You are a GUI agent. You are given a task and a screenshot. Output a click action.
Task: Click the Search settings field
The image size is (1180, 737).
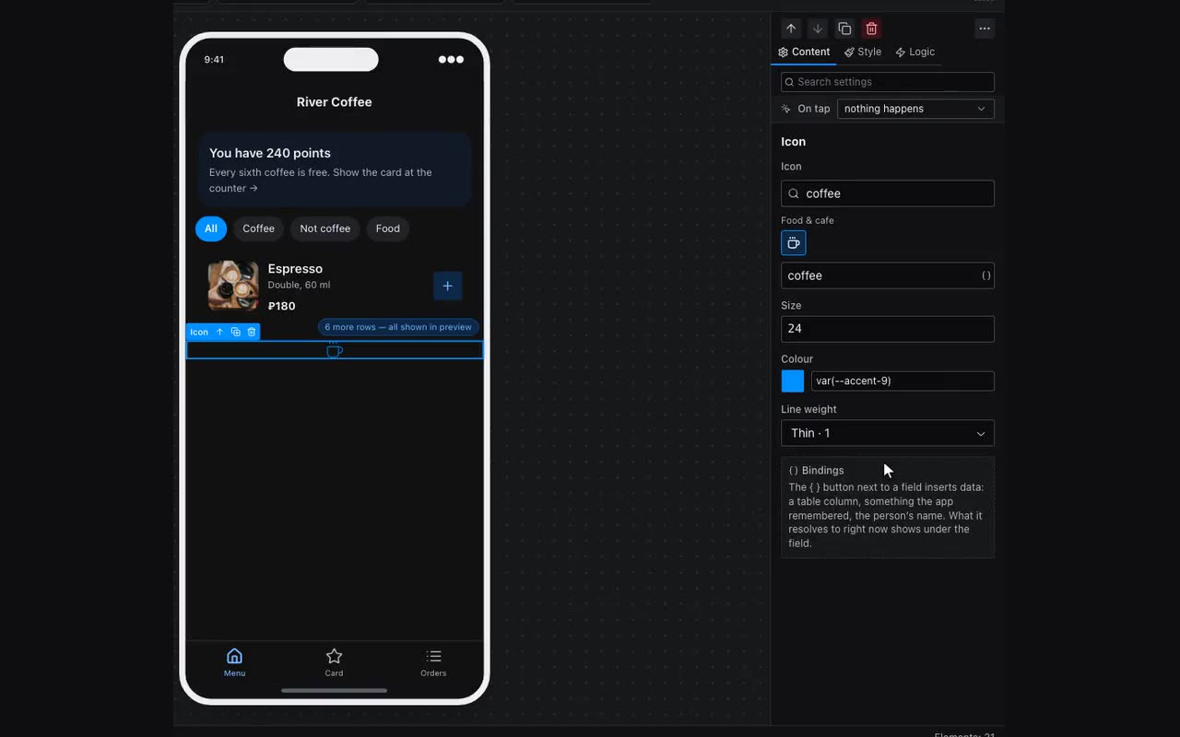coord(888,82)
